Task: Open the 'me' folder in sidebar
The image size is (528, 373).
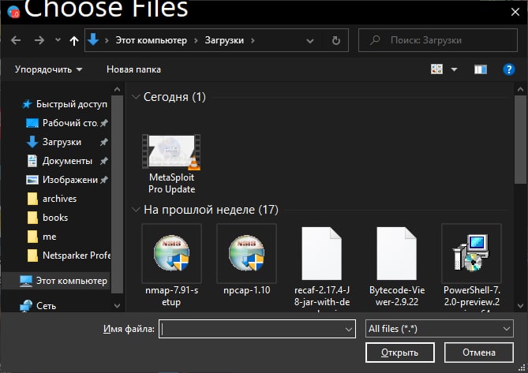Action: coord(49,237)
